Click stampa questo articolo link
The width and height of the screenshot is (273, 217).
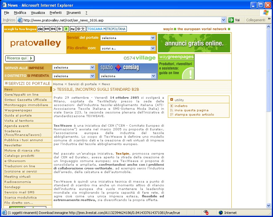194,114
